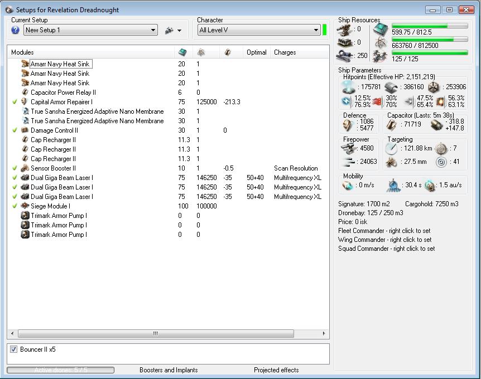This screenshot has width=481, height=379.
Task: Toggle active checkmark of Damage Control II
Action: coord(15,130)
